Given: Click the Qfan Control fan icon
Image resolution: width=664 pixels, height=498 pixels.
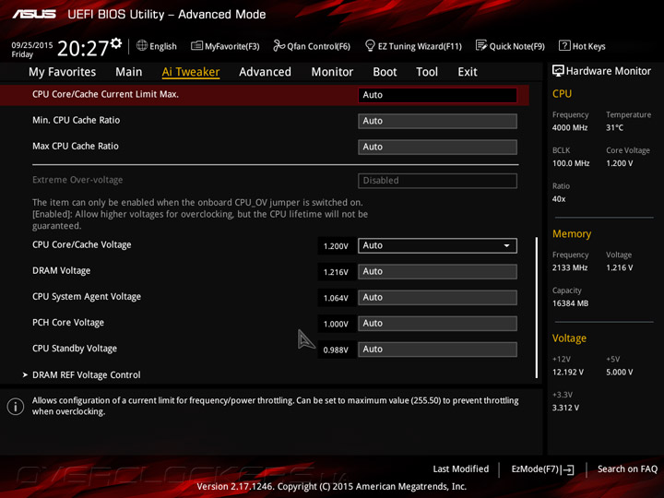Looking at the screenshot, I should tap(279, 45).
